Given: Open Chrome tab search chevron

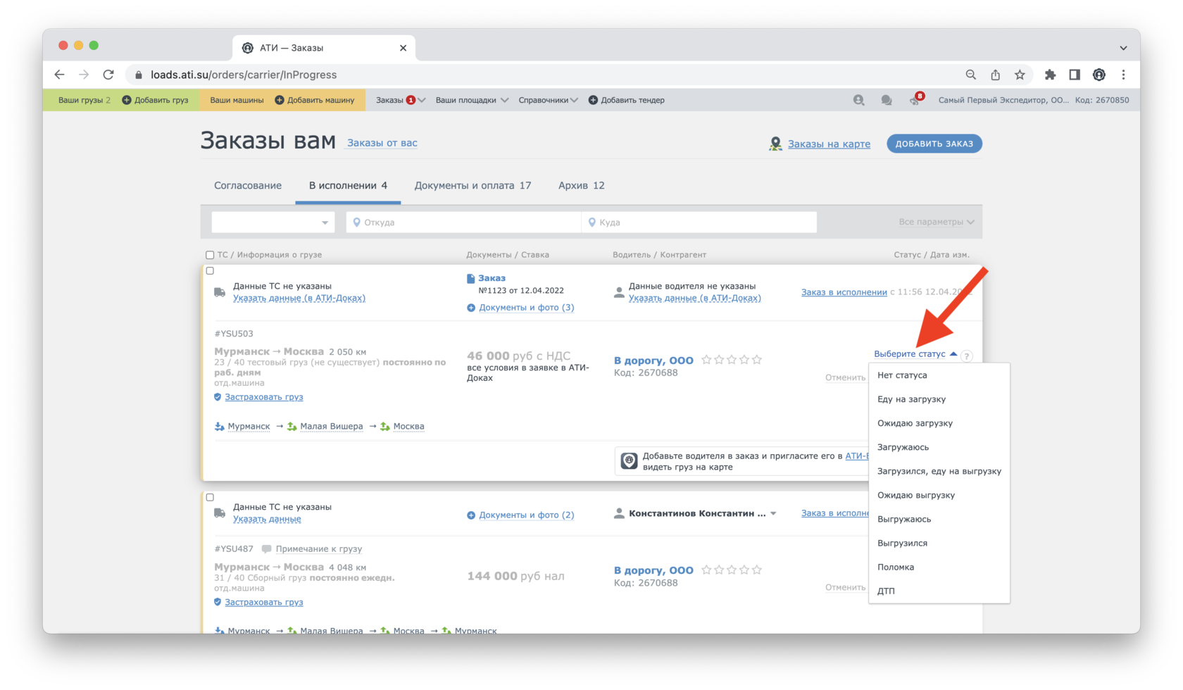Looking at the screenshot, I should point(1123,48).
